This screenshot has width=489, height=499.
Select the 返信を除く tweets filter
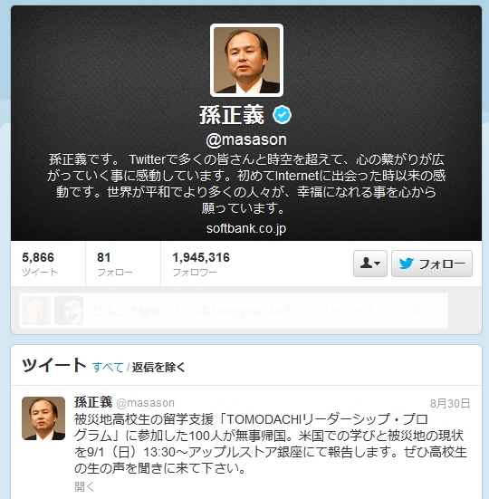pos(158,368)
